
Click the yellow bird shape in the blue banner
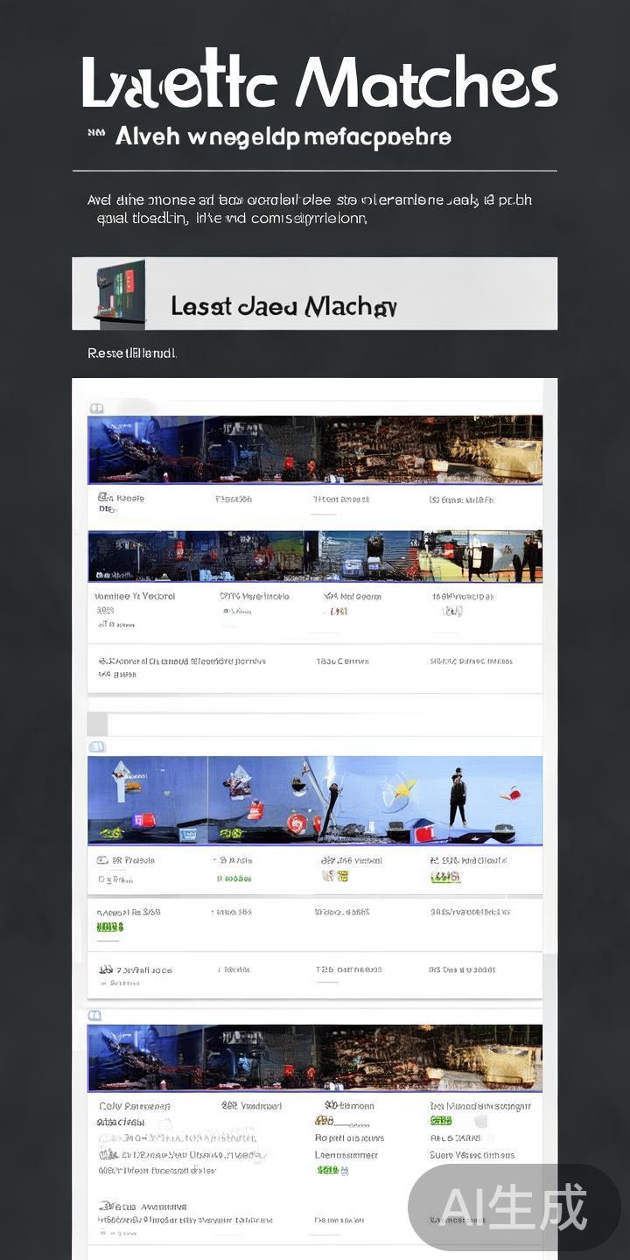click(404, 789)
